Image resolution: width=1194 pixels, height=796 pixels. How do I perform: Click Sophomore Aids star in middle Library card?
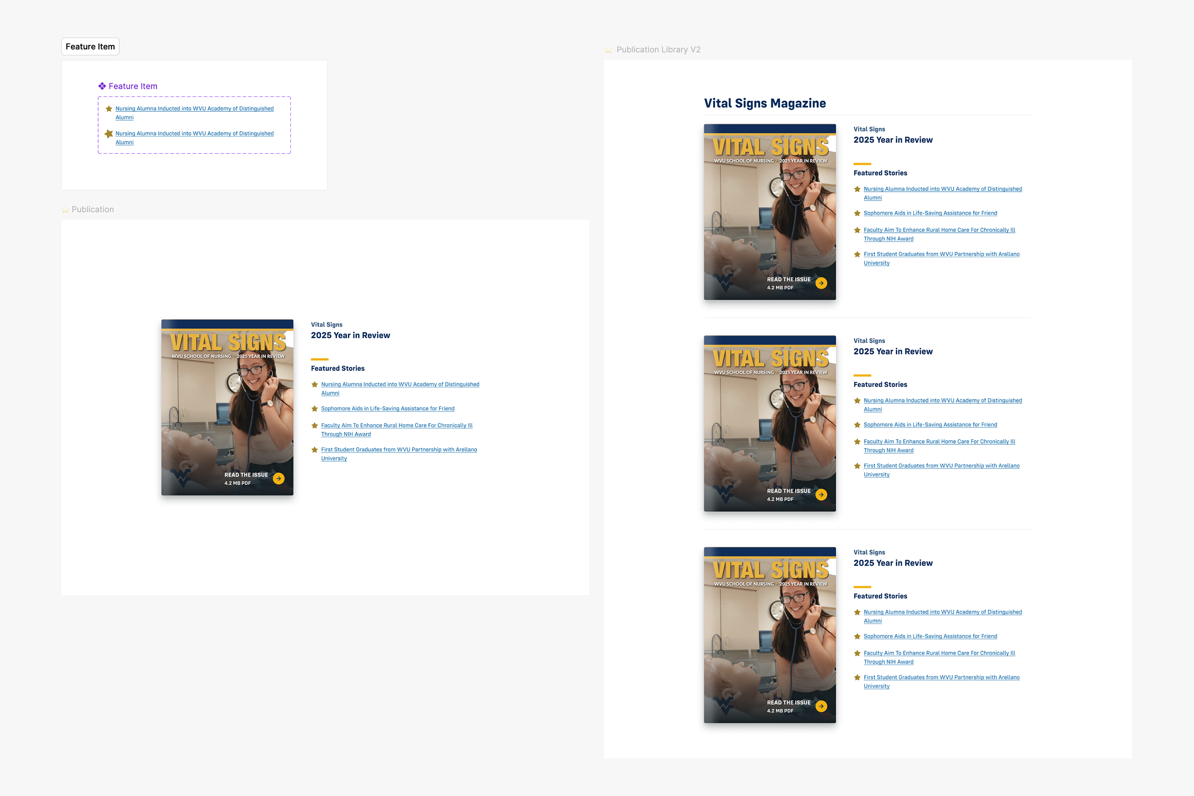[x=857, y=425]
